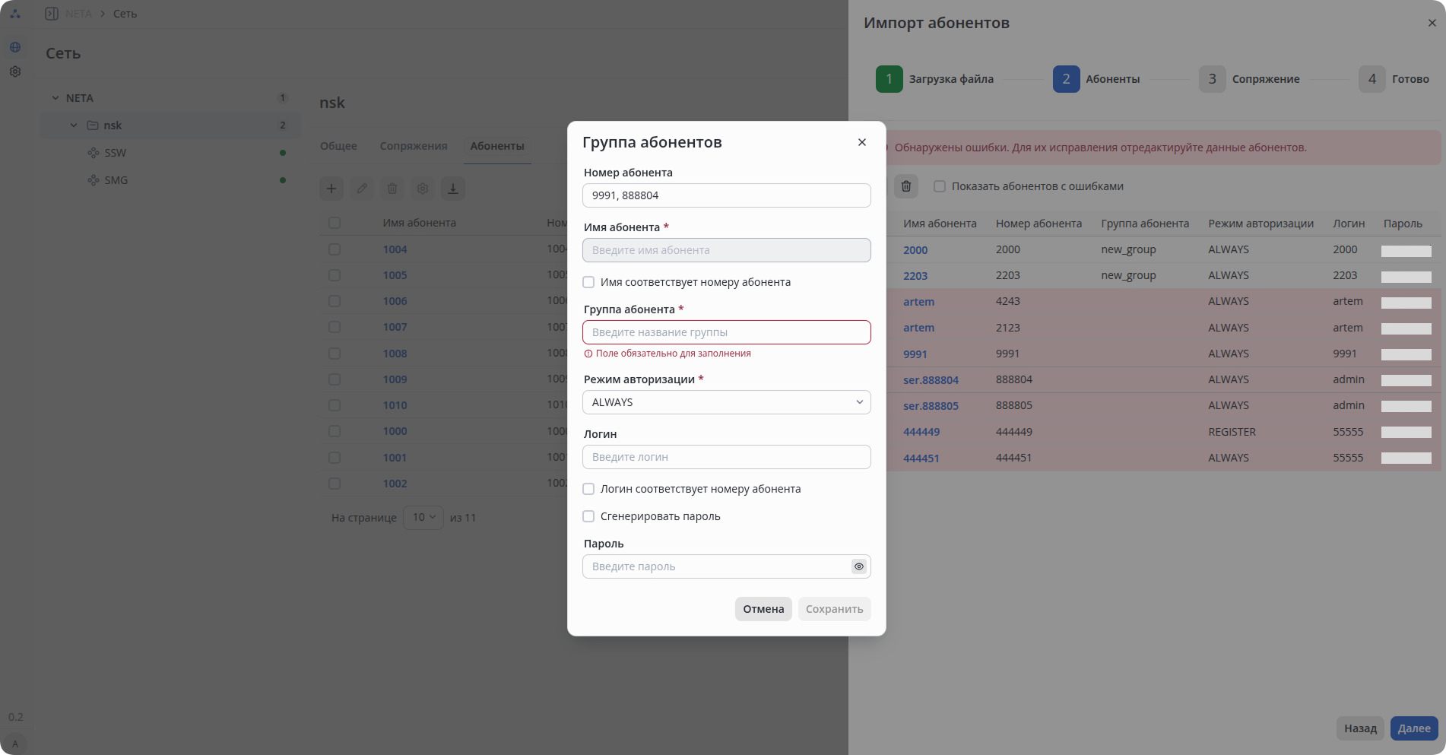Check 'Сгенерировать пароль' checkbox
The height and width of the screenshot is (755, 1446).
[588, 516]
